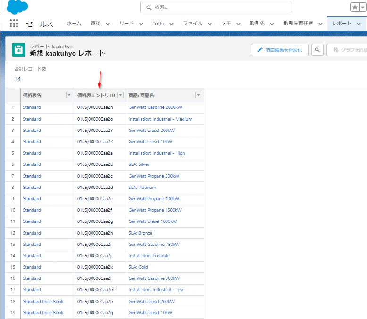Open the リード tab
367x319 pixels.
pos(126,24)
